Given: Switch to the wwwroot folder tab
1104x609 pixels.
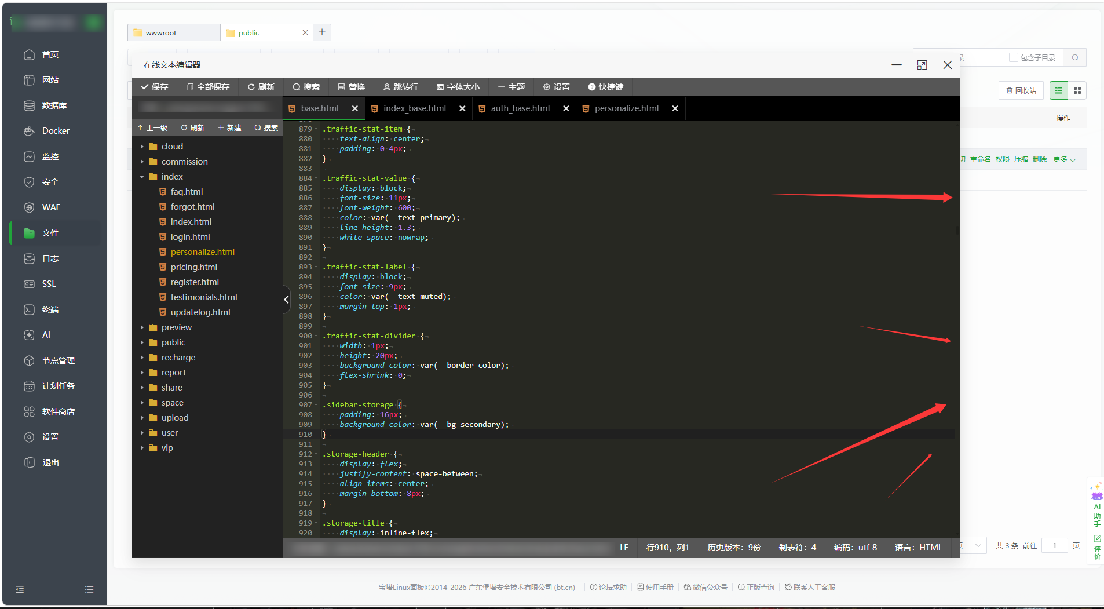Looking at the screenshot, I should pos(174,32).
